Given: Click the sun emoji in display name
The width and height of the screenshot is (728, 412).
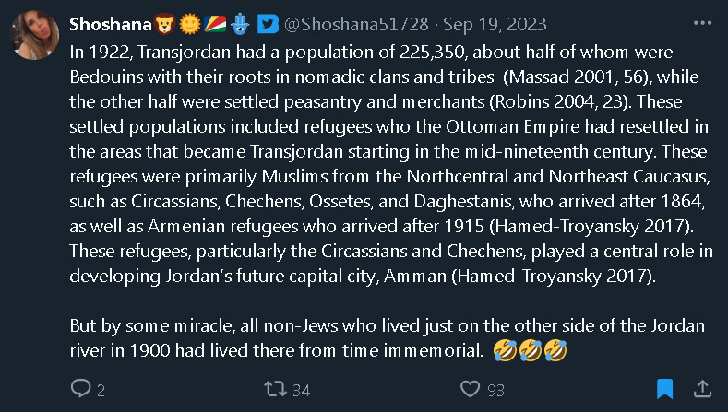Looking at the screenshot, I should [x=189, y=23].
